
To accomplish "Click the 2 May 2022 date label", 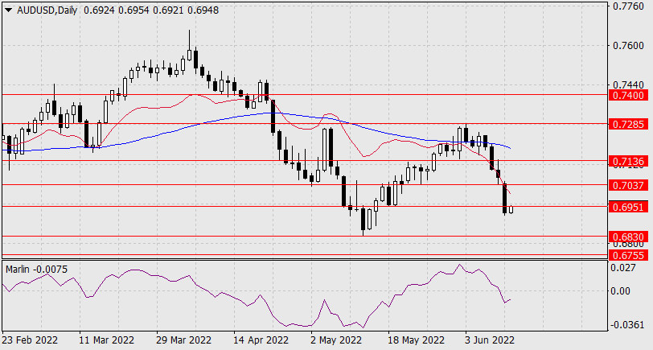I will coord(336,340).
